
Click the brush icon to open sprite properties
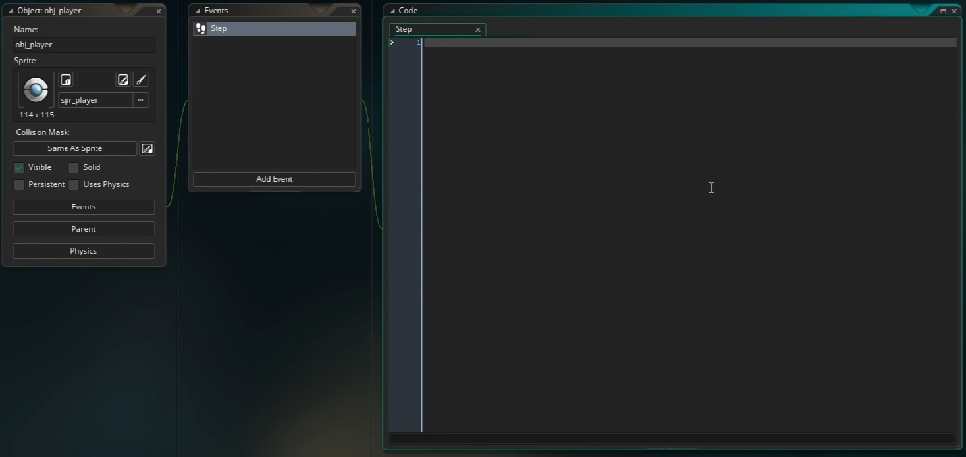click(141, 80)
